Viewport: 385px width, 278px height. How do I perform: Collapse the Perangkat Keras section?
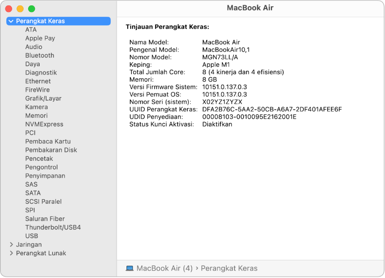(x=11, y=21)
